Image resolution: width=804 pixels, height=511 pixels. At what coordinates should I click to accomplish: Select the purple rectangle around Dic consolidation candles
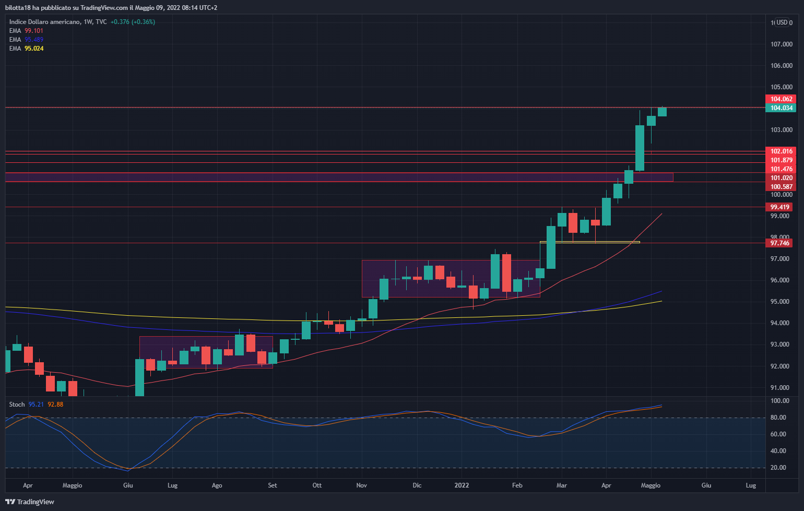click(451, 279)
